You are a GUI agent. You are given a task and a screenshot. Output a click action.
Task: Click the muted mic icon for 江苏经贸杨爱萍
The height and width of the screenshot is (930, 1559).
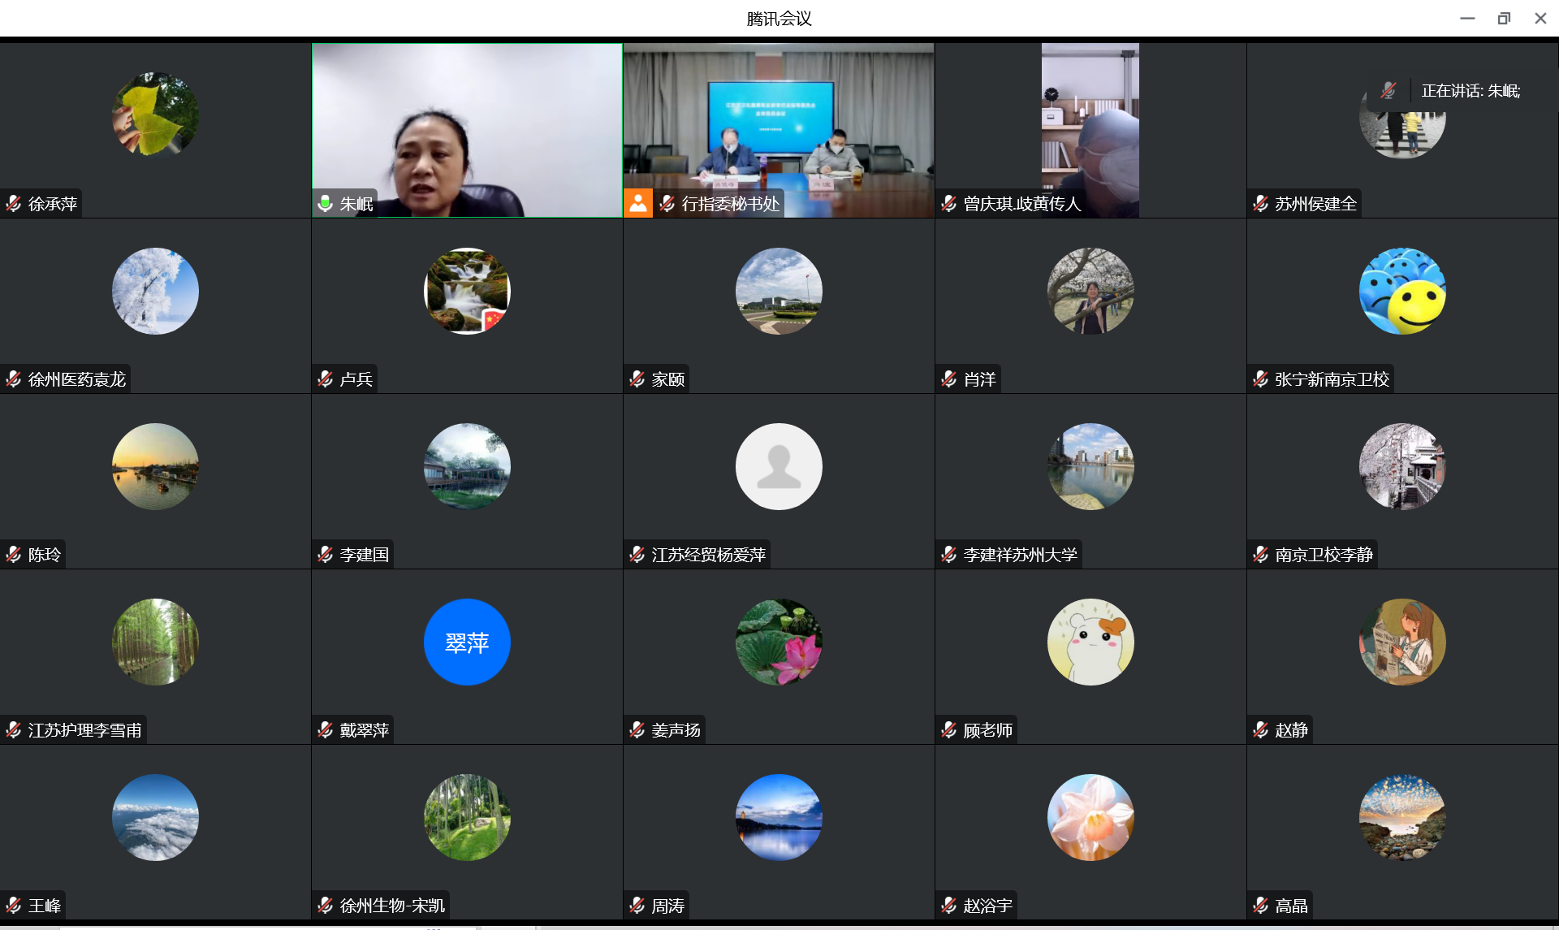pos(637,554)
